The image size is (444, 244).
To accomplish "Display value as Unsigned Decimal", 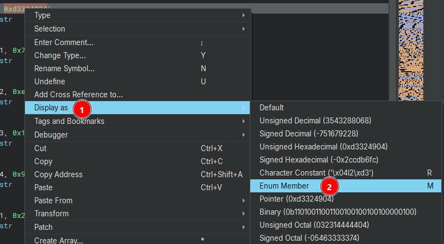I will (x=314, y=121).
